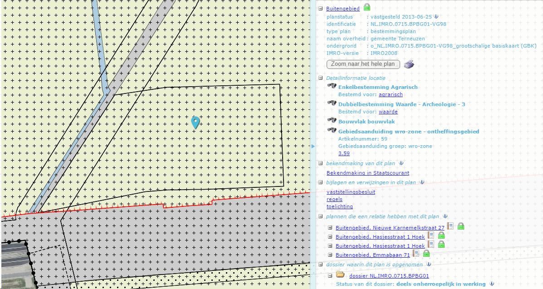Open dossier NL.IMRO.0715.BPBG01 link
Image resolution: width=543 pixels, height=289 pixels.
coord(389,276)
